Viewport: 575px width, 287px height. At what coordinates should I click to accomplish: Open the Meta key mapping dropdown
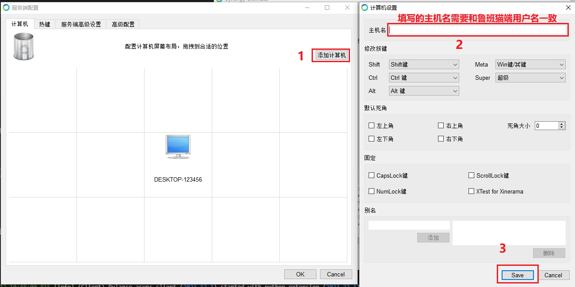pyautogui.click(x=530, y=64)
